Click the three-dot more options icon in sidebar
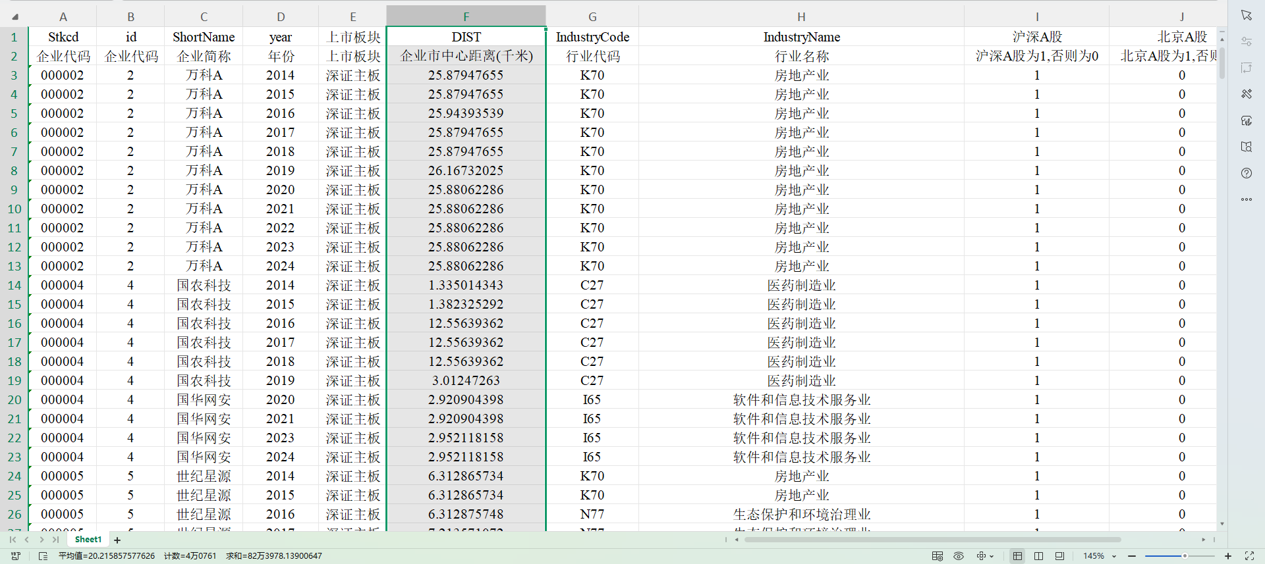This screenshot has height=564, width=1265. (1246, 199)
